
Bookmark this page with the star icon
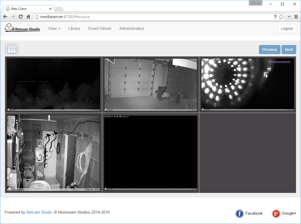pyautogui.click(x=281, y=17)
